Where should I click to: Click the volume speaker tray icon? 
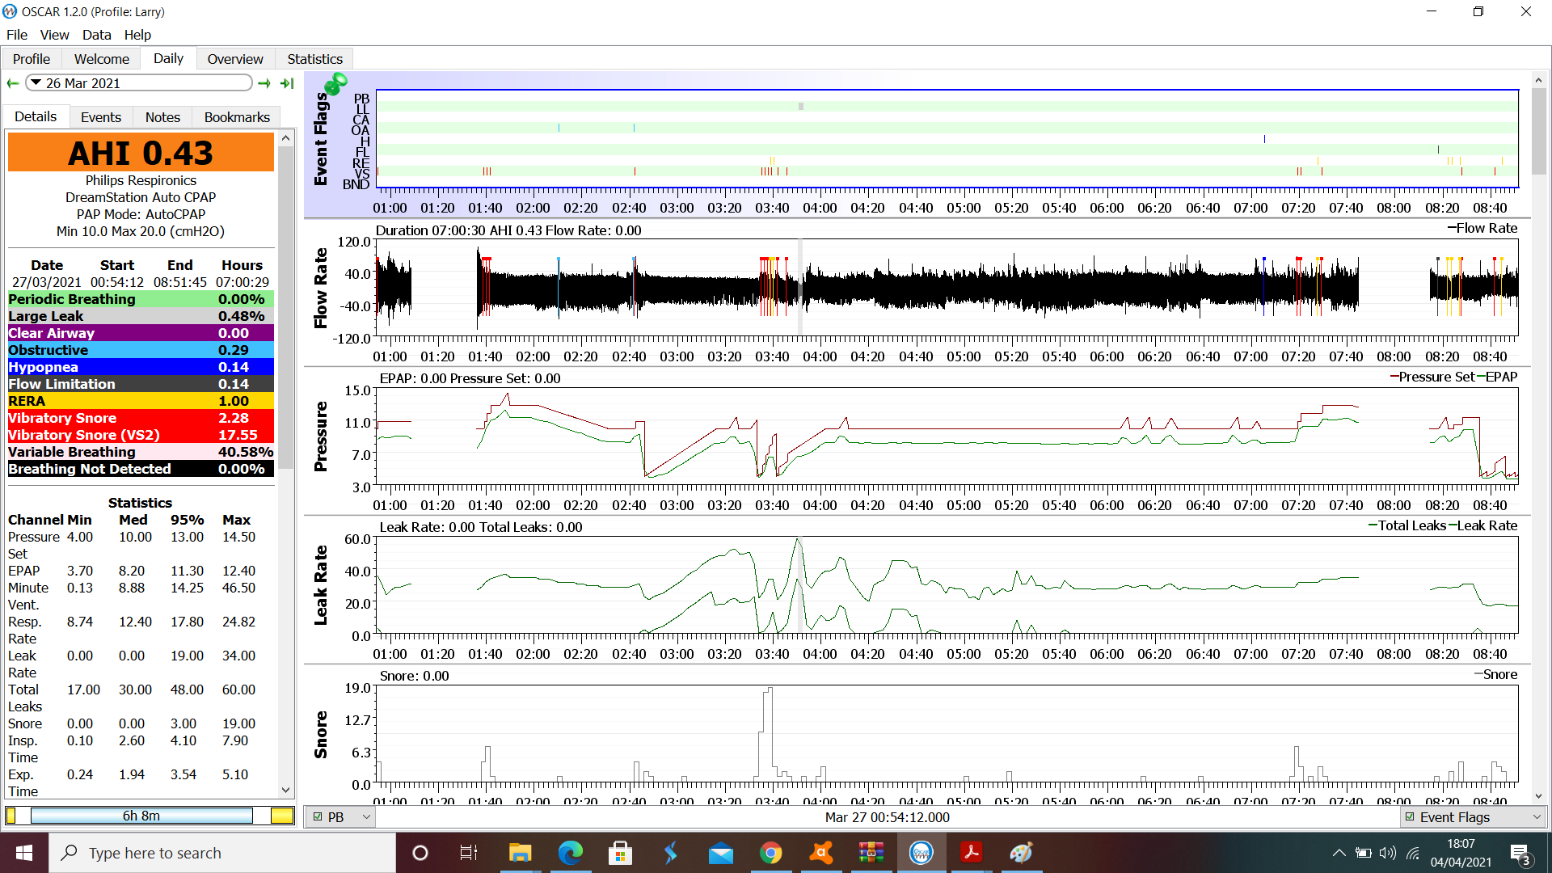coord(1388,853)
